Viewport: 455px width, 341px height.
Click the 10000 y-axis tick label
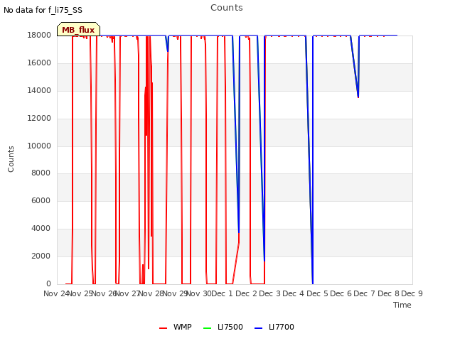(39, 146)
